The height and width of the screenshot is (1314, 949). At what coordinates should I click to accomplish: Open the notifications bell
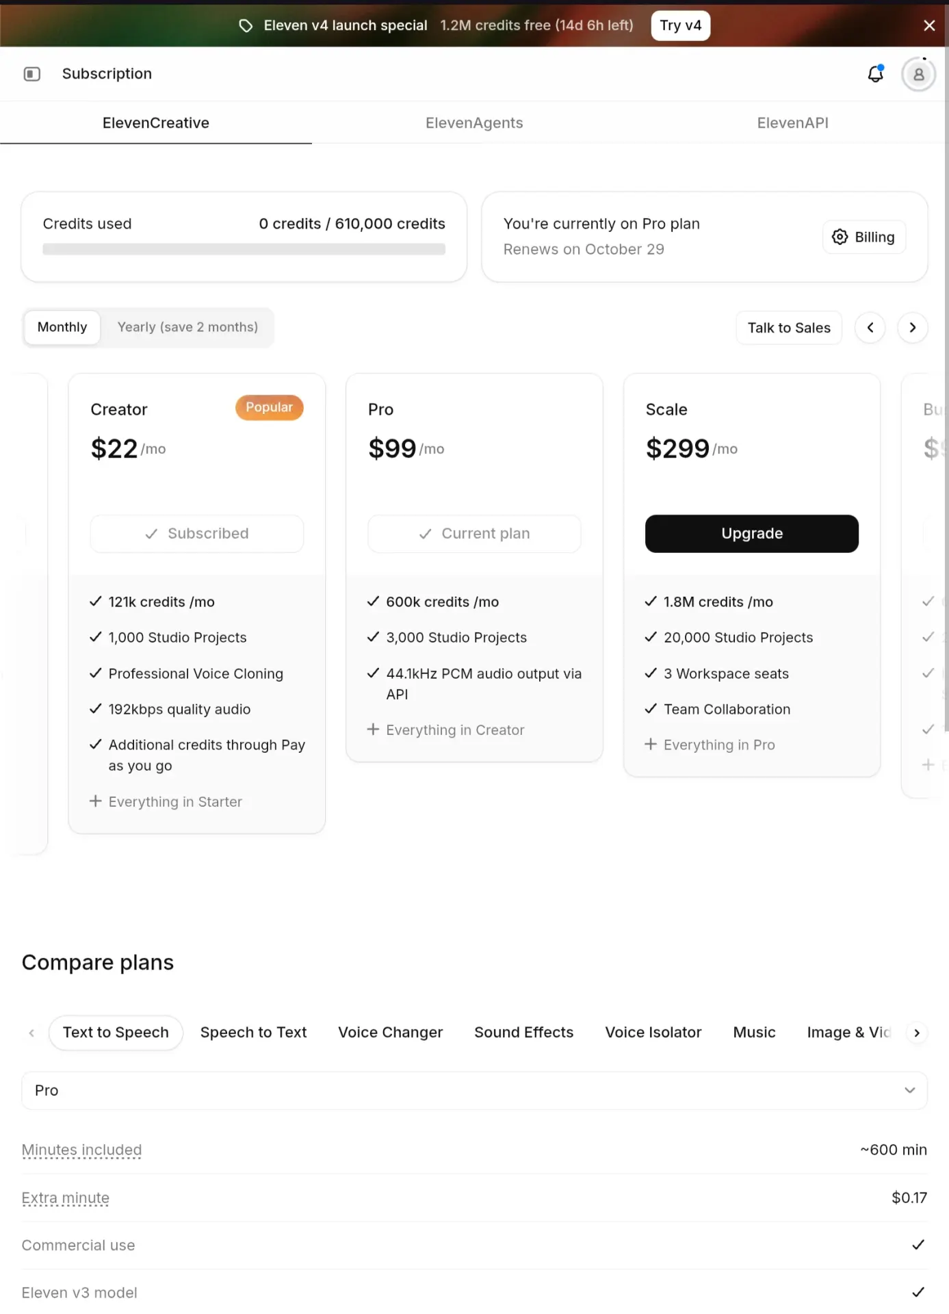click(x=875, y=74)
